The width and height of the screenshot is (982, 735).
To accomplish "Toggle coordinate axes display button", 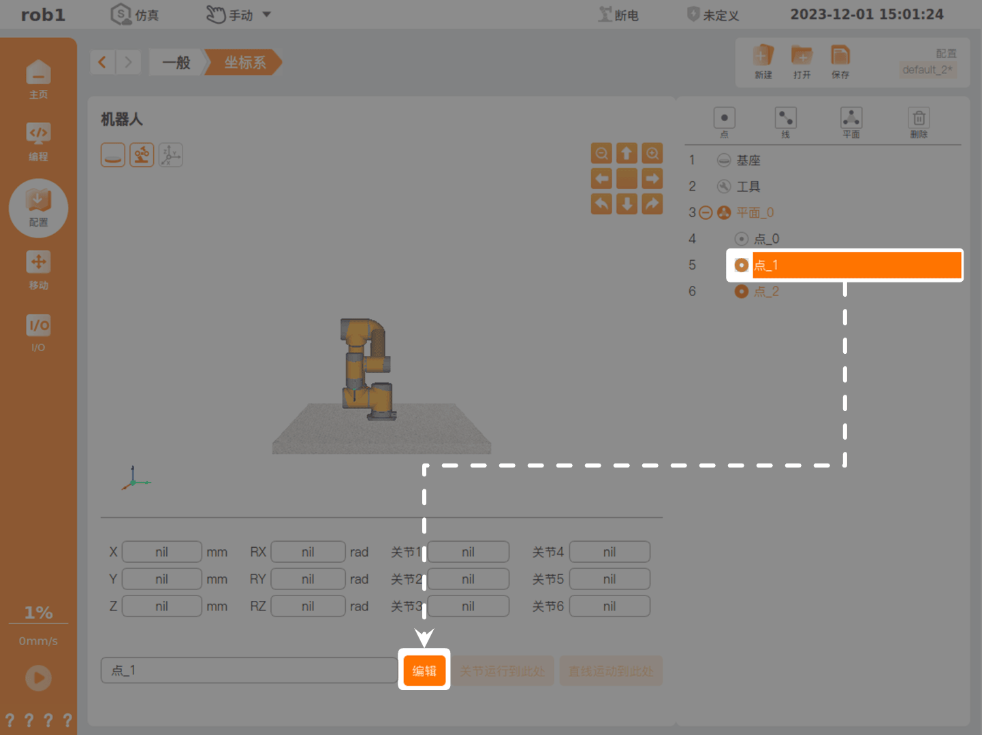I will pyautogui.click(x=170, y=155).
